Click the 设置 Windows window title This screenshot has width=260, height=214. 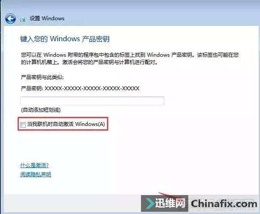coord(47,18)
